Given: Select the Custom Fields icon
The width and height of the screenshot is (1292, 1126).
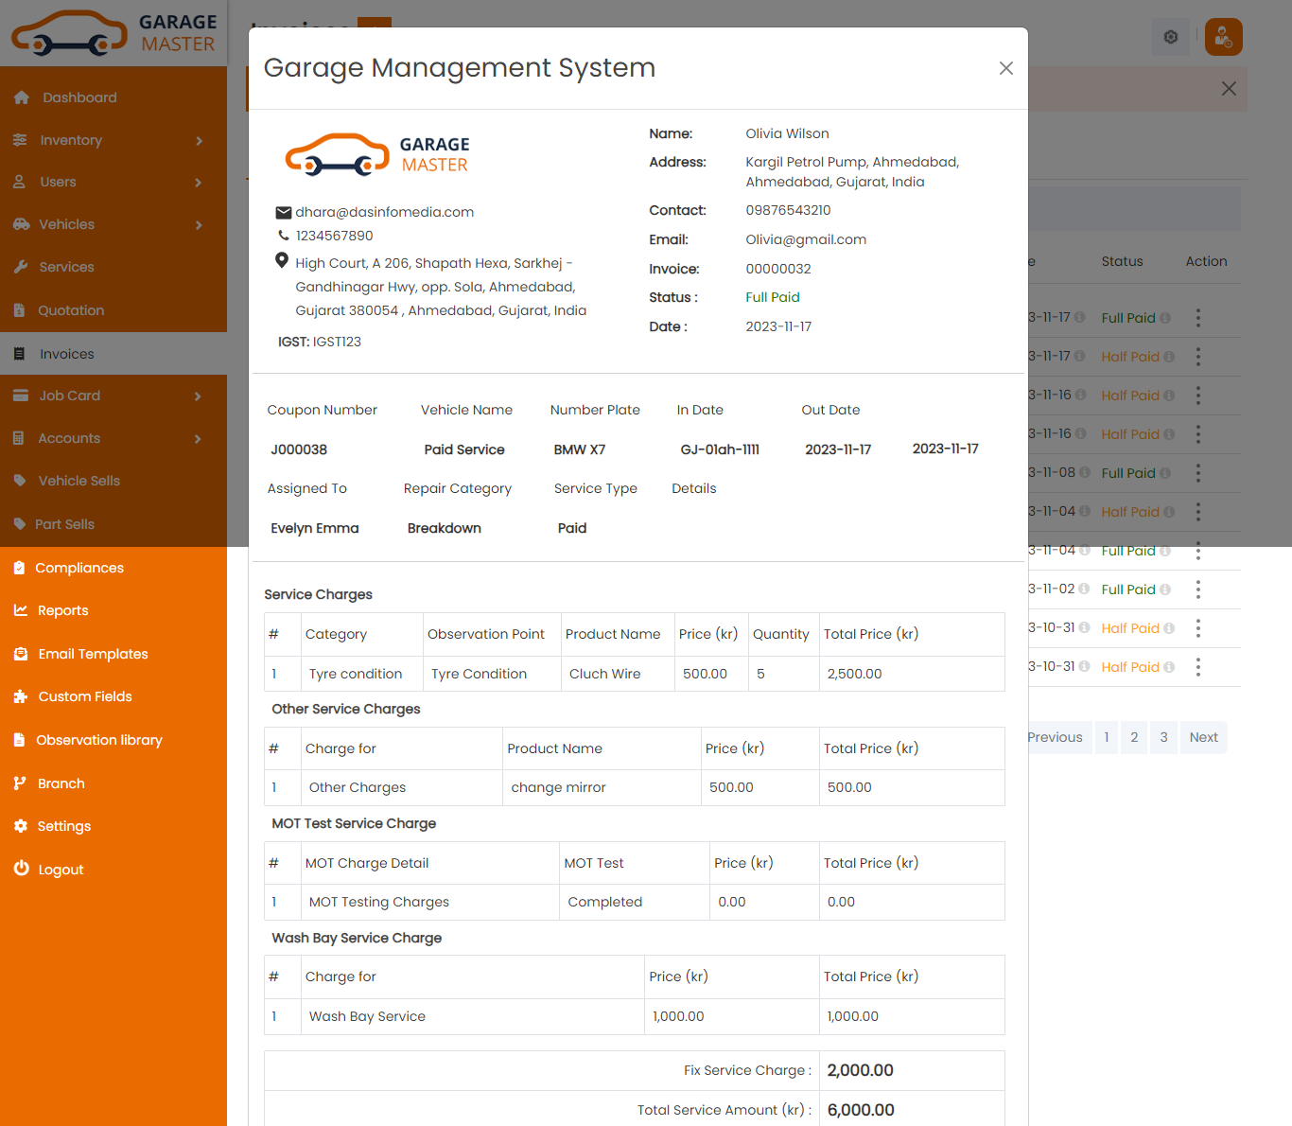Looking at the screenshot, I should point(22,695).
